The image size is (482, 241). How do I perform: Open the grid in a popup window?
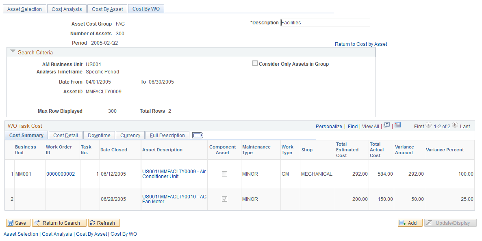point(386,126)
